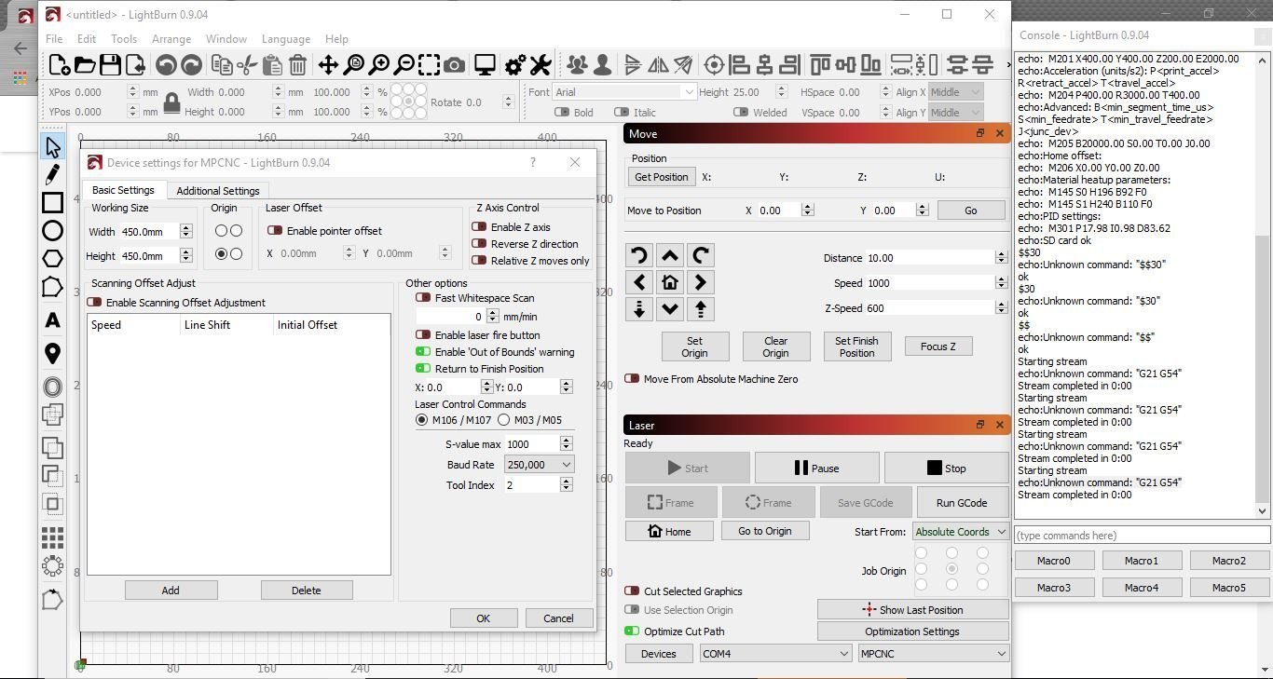The width and height of the screenshot is (1273, 679).
Task: Click the jog up arrow in Move panel
Action: (669, 255)
